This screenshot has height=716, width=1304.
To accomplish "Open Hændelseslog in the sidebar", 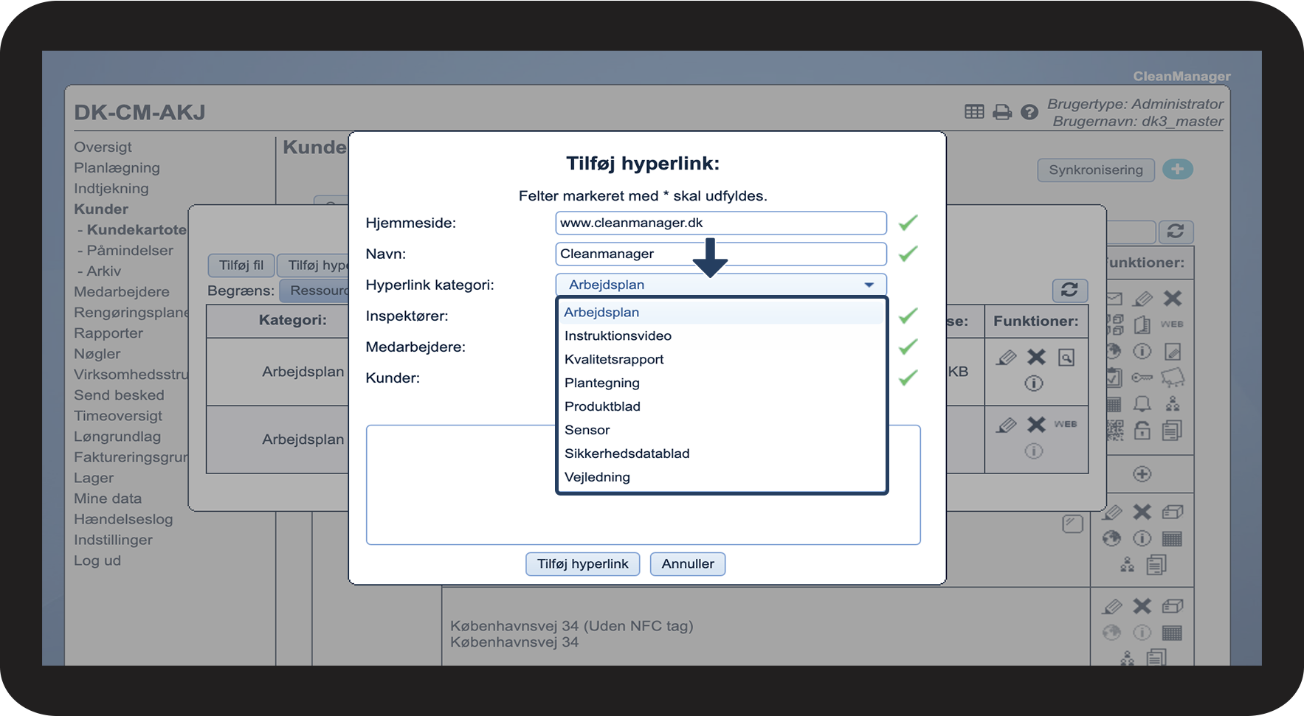I will (123, 518).
